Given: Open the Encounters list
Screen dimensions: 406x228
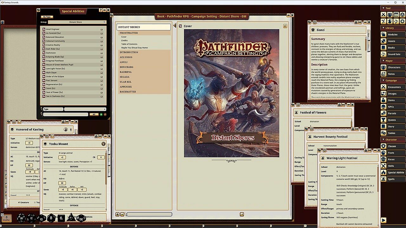Looking at the screenshot, I should 394,87.
